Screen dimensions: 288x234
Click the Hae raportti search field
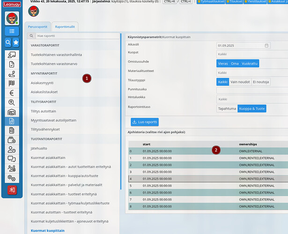75,36
